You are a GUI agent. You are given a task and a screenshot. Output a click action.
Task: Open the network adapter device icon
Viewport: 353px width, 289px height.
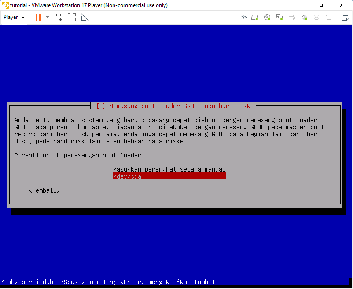pos(279,17)
